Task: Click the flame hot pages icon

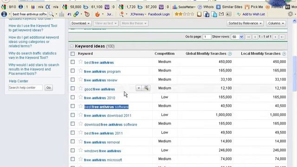Action: tap(97, 14)
